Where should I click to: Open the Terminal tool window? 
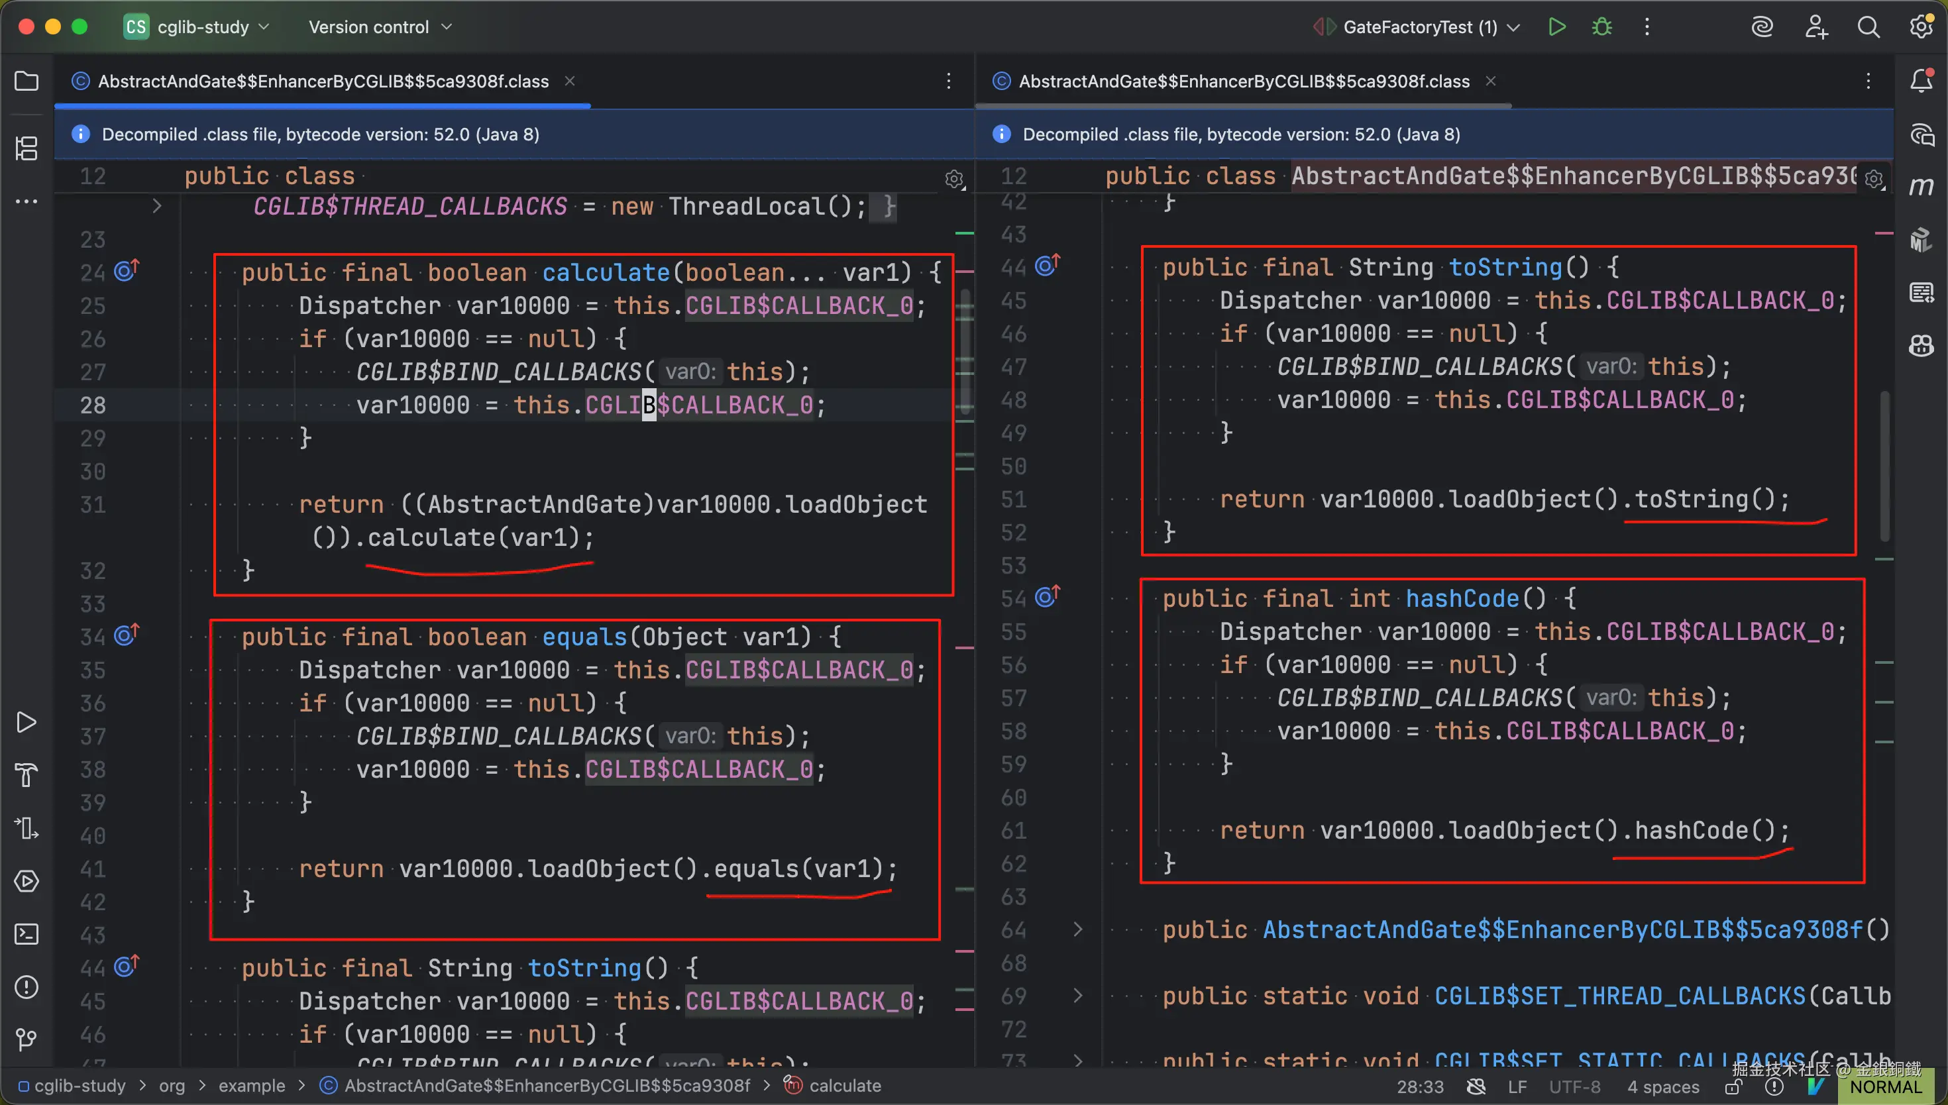[x=27, y=933]
